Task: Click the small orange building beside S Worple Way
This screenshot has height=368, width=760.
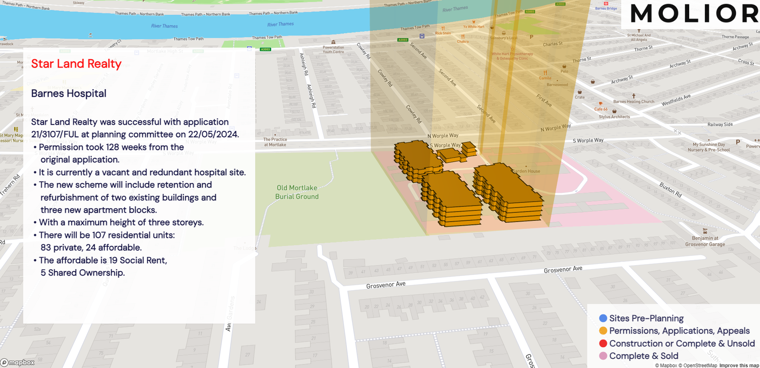Action: coord(469,148)
